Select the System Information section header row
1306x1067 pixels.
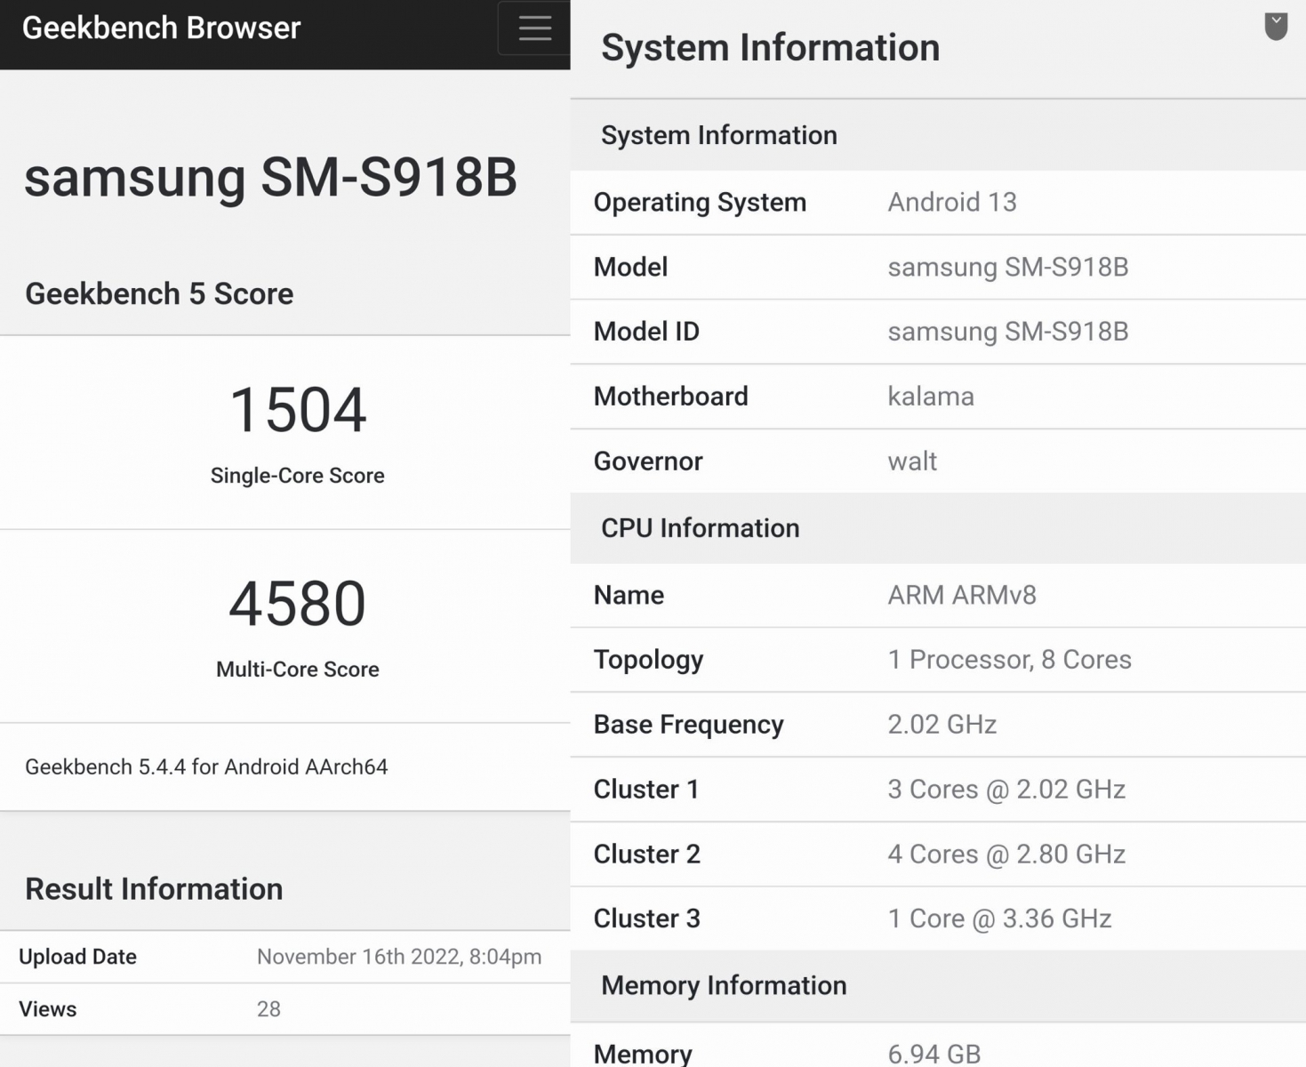click(938, 135)
